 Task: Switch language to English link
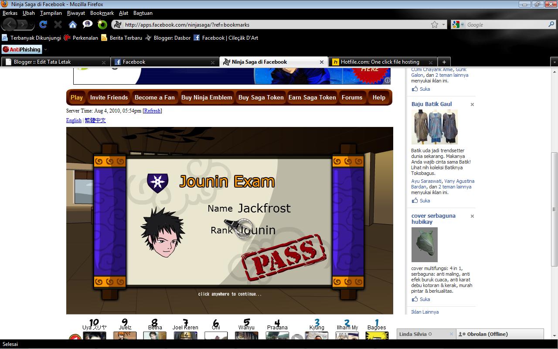click(74, 120)
